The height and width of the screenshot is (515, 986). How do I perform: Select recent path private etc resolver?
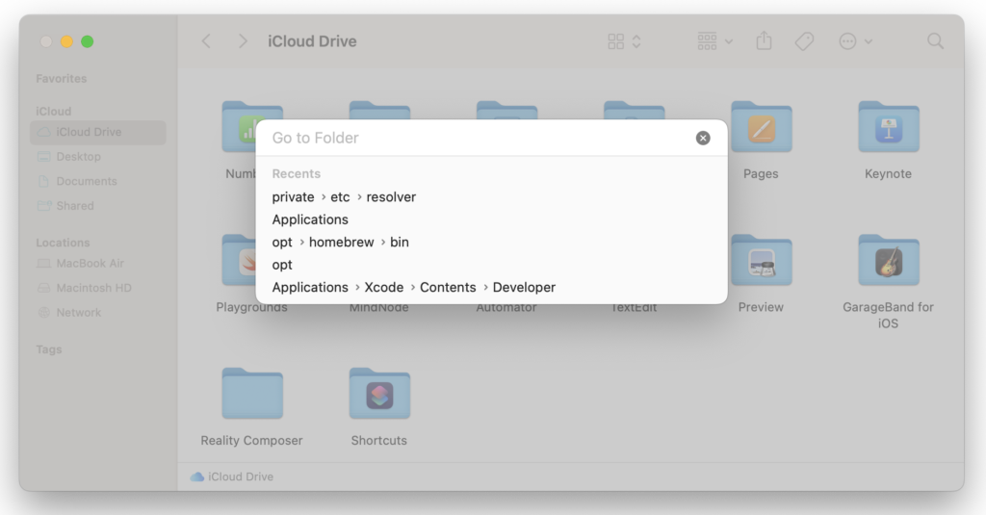[344, 196]
